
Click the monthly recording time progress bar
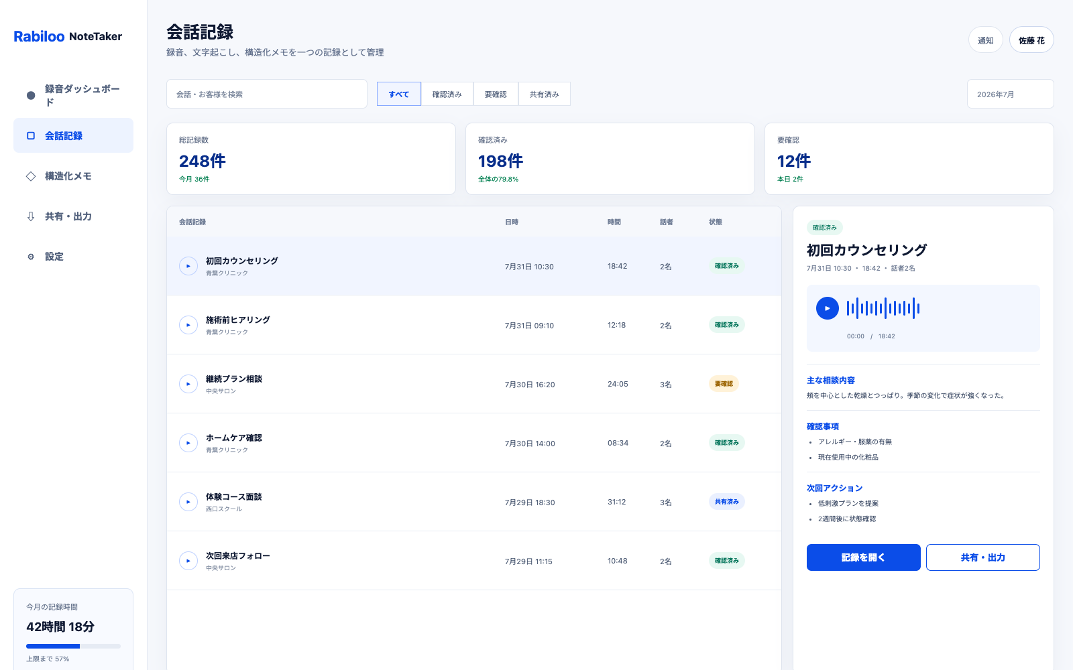point(73,646)
